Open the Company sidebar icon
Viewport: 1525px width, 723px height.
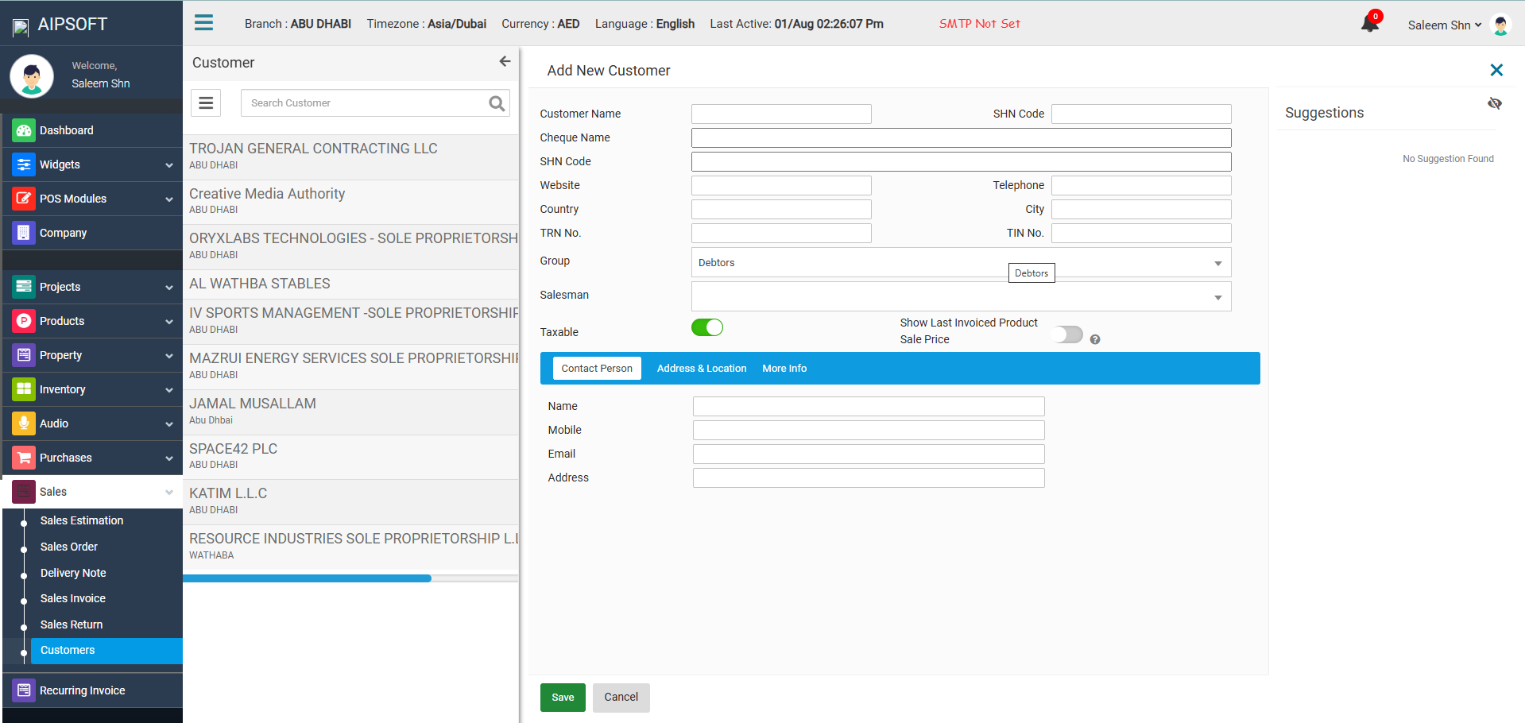click(x=24, y=233)
